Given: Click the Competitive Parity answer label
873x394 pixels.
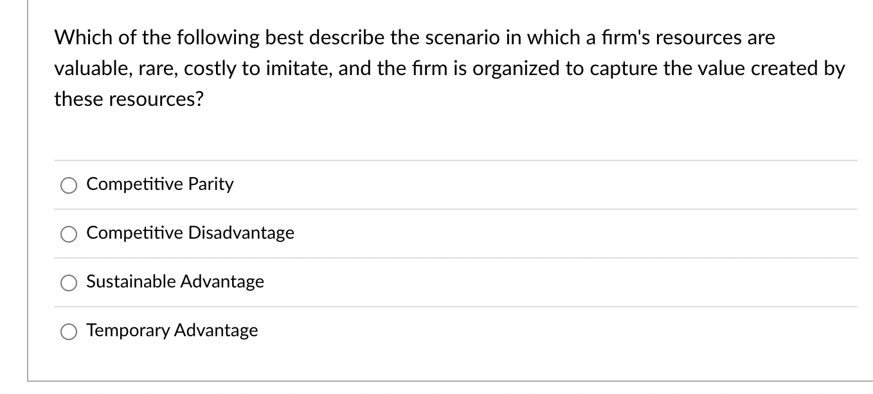Looking at the screenshot, I should [159, 184].
